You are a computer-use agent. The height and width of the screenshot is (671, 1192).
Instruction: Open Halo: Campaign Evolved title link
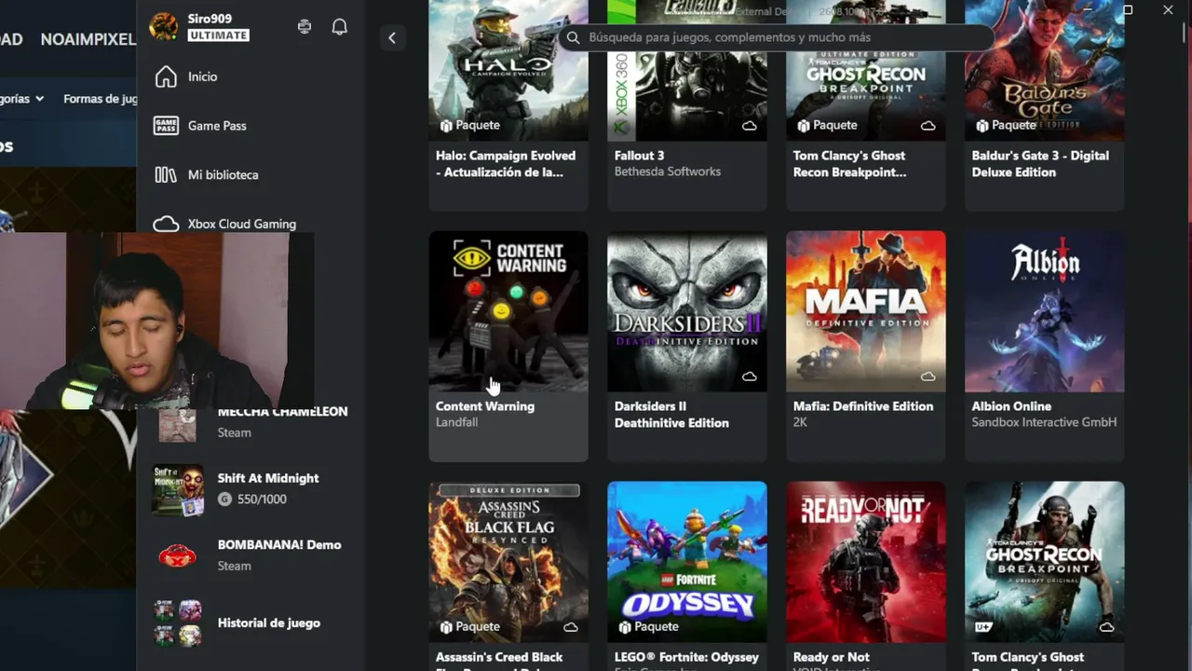point(506,164)
